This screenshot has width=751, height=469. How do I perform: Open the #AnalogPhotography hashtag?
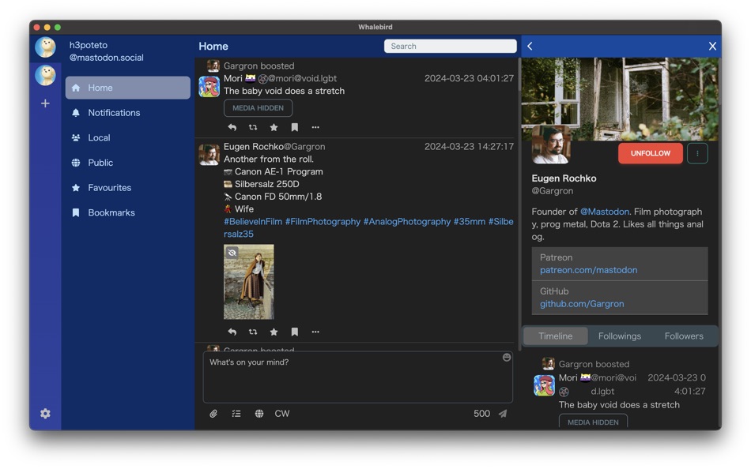coord(407,222)
